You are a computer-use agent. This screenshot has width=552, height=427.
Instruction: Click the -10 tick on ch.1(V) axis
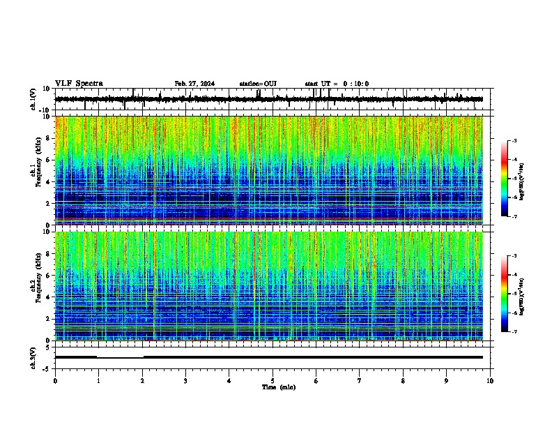pos(45,110)
